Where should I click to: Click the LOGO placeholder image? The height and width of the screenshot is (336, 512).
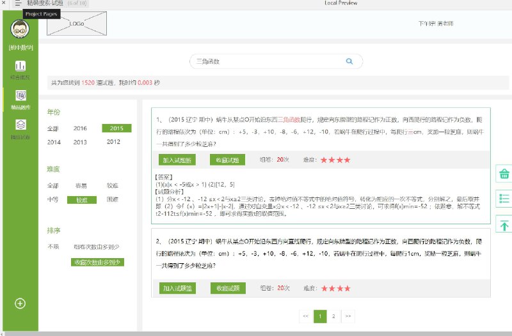click(x=77, y=24)
